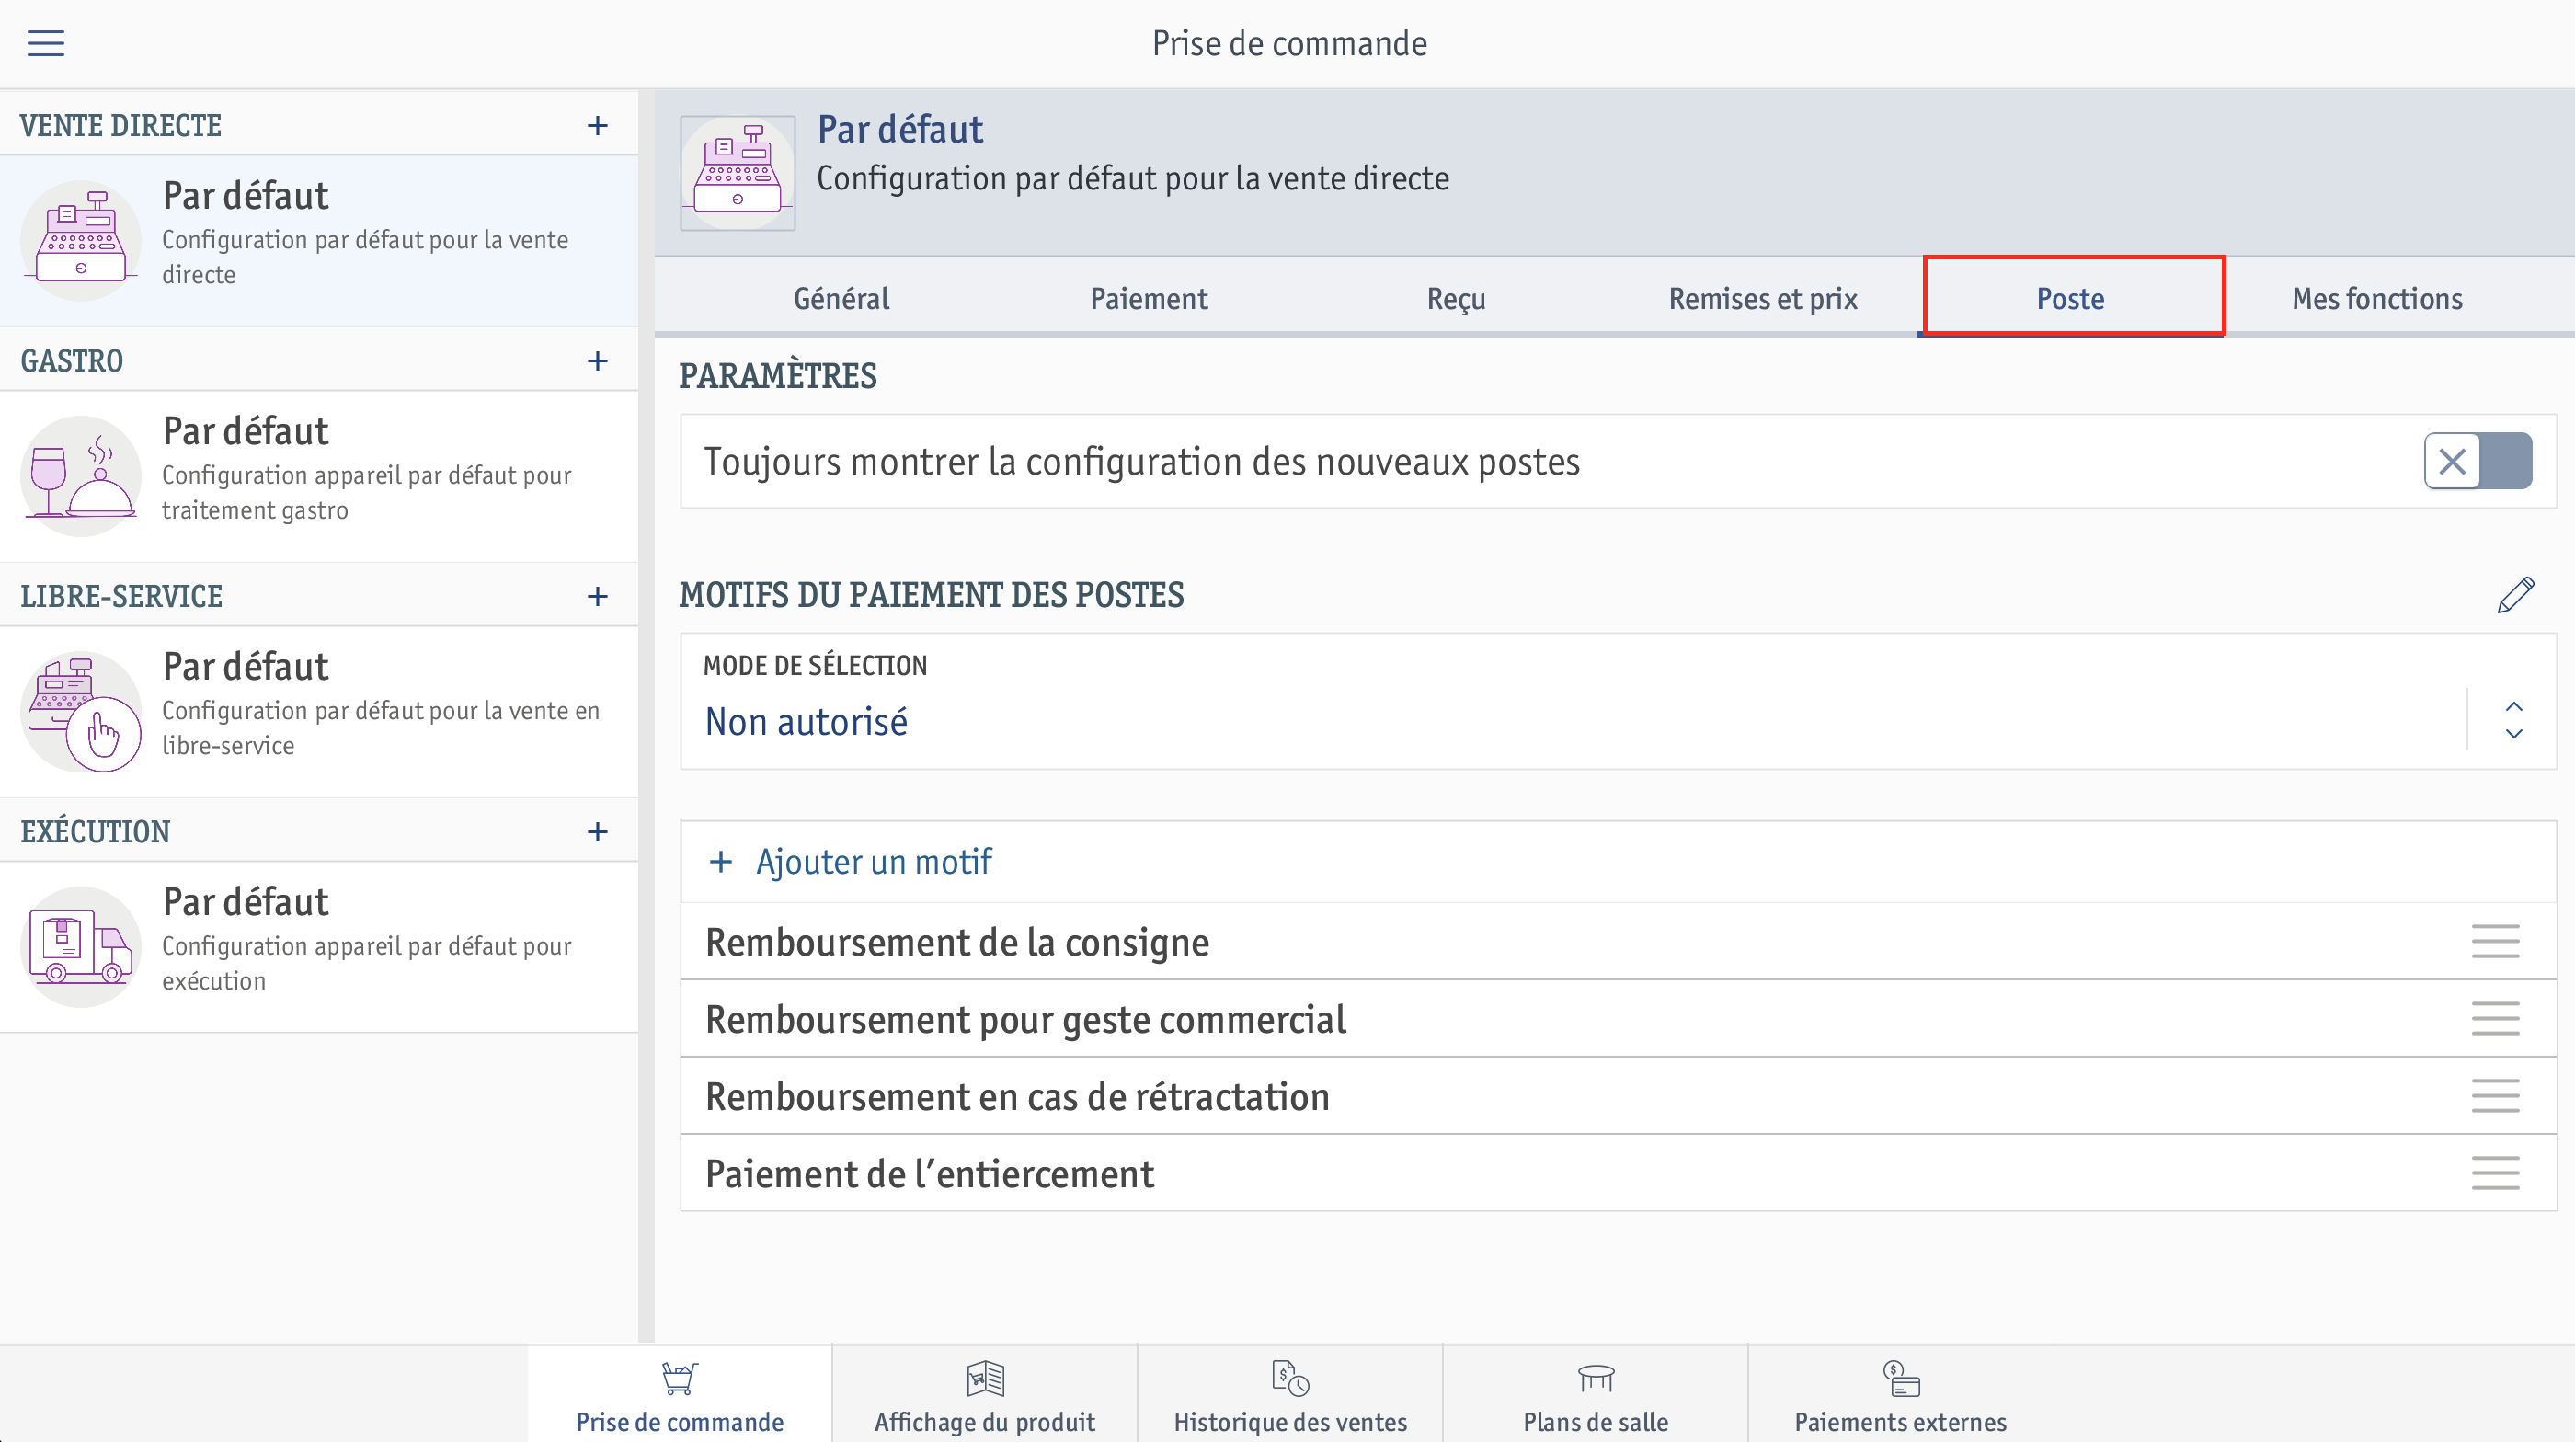Grab the handle for Paiement de l'entiercement

2495,1173
